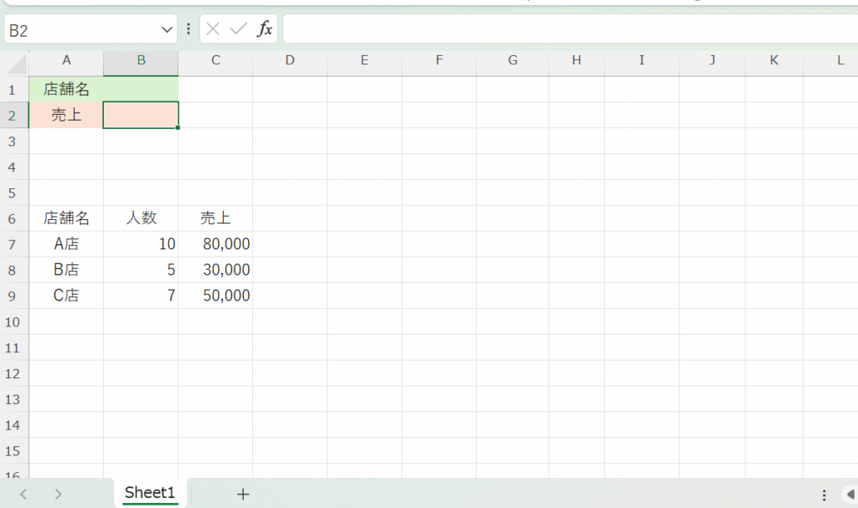This screenshot has height=508, width=858.
Task: Select the 人数 header cell
Action: point(141,218)
